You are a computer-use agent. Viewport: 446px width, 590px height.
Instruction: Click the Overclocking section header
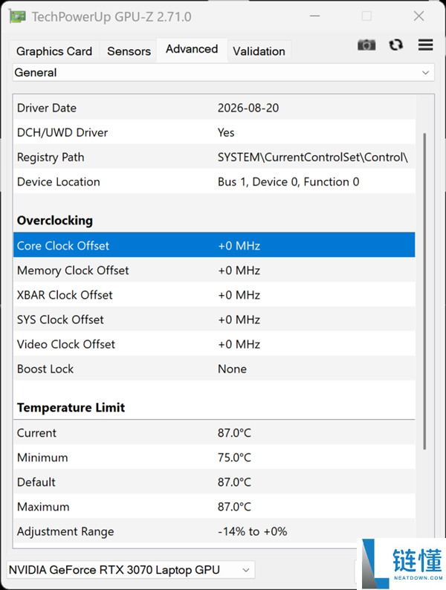click(54, 220)
